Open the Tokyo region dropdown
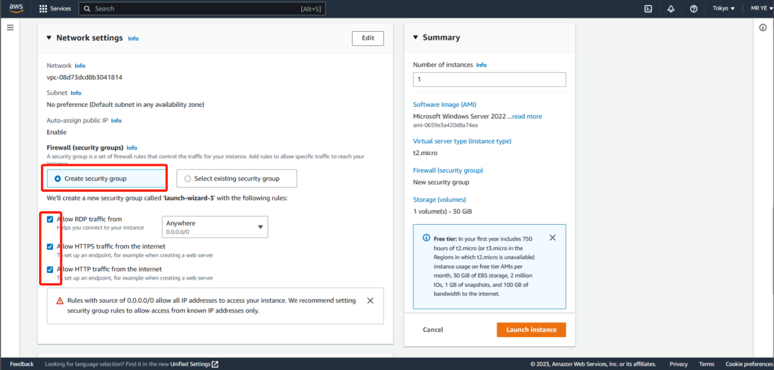The width and height of the screenshot is (774, 370). point(724,9)
